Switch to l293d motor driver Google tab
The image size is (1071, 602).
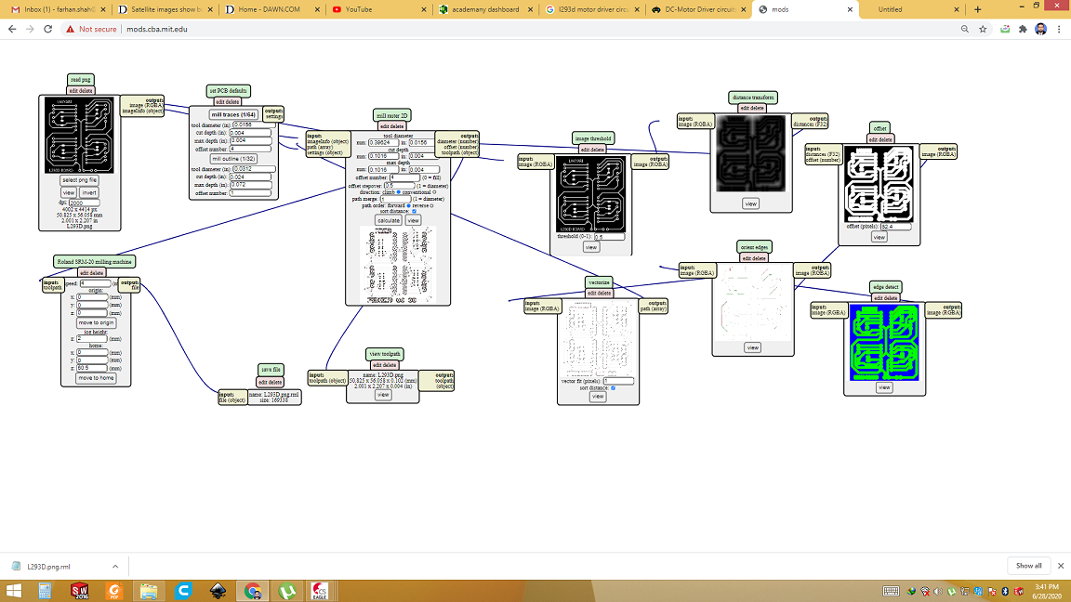(x=592, y=9)
